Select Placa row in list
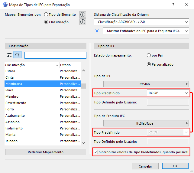 tap(43, 90)
